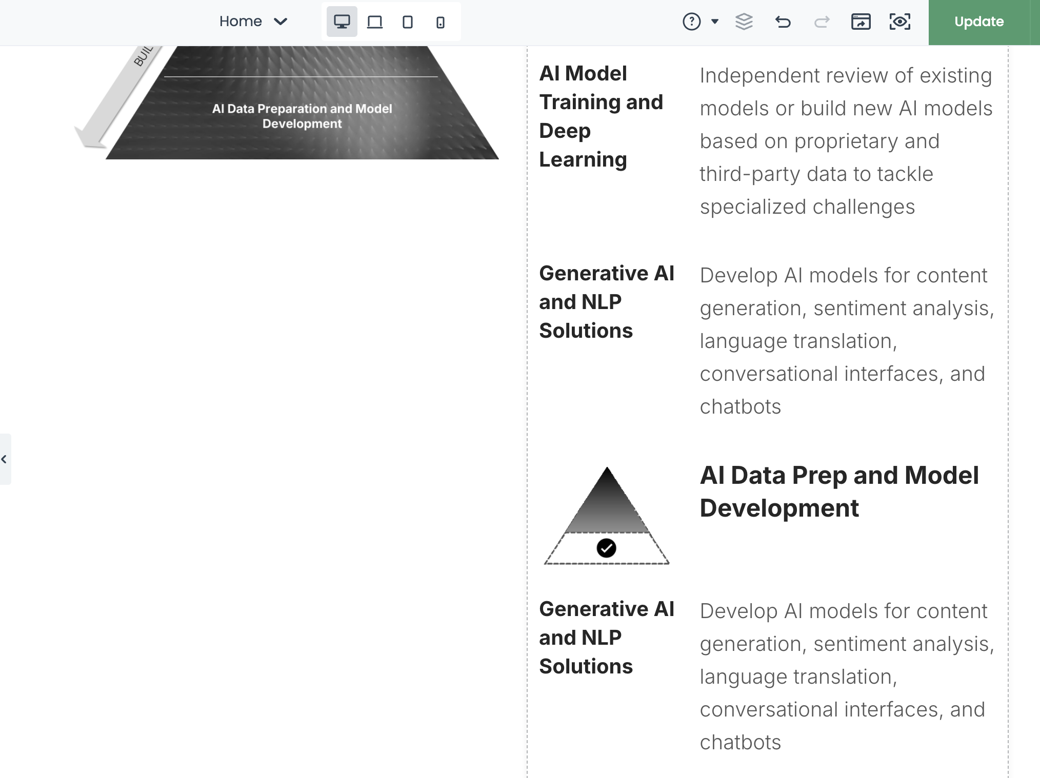Open the help question mark icon
This screenshot has width=1040, height=778.
pyautogui.click(x=691, y=22)
